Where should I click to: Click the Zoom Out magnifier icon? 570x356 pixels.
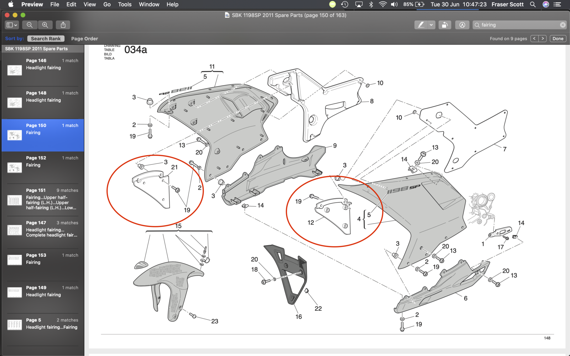(x=30, y=25)
